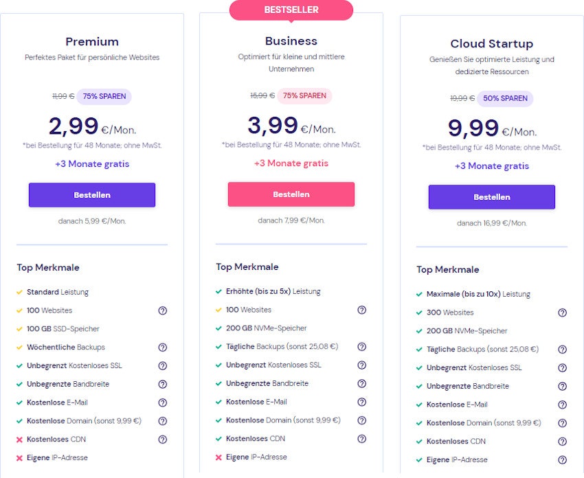Image resolution: width=584 pixels, height=478 pixels.
Task: Open help for Kostenloses CDN in Cloud Startup
Action: (x=561, y=442)
